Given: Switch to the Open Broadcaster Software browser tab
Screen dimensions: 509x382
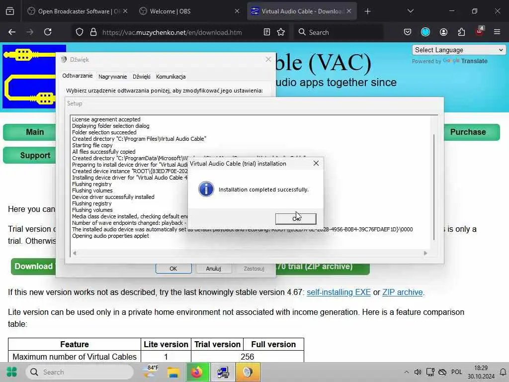Looking at the screenshot, I should [x=78, y=11].
